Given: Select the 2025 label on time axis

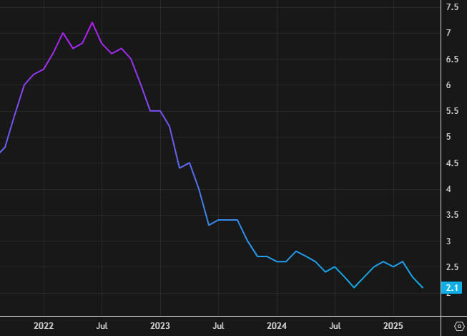Looking at the screenshot, I should [393, 326].
